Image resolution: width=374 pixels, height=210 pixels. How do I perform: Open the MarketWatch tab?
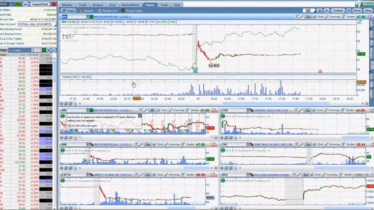pyautogui.click(x=130, y=5)
